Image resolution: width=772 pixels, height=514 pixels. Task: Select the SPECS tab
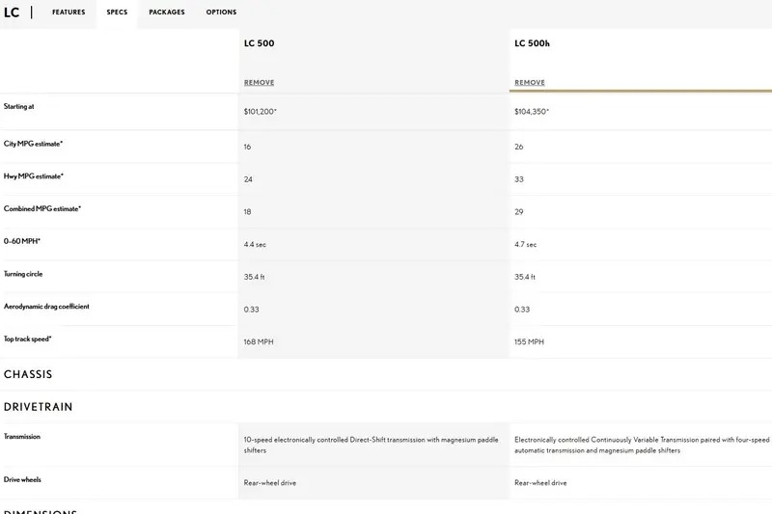(x=117, y=12)
